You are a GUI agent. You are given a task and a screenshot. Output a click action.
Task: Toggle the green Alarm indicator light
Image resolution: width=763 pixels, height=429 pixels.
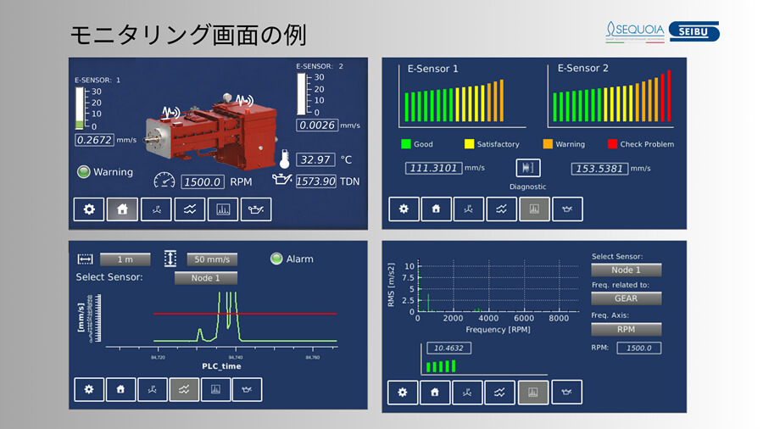(x=276, y=259)
